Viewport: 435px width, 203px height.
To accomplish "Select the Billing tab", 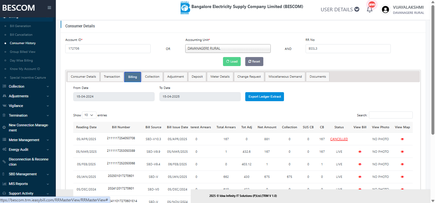I will pyautogui.click(x=132, y=77).
